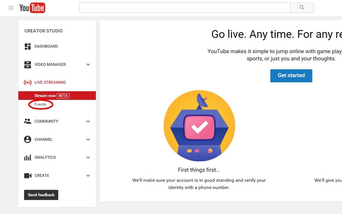Click the Video Manager icon
Screen dimensions: 342x214
(28, 64)
